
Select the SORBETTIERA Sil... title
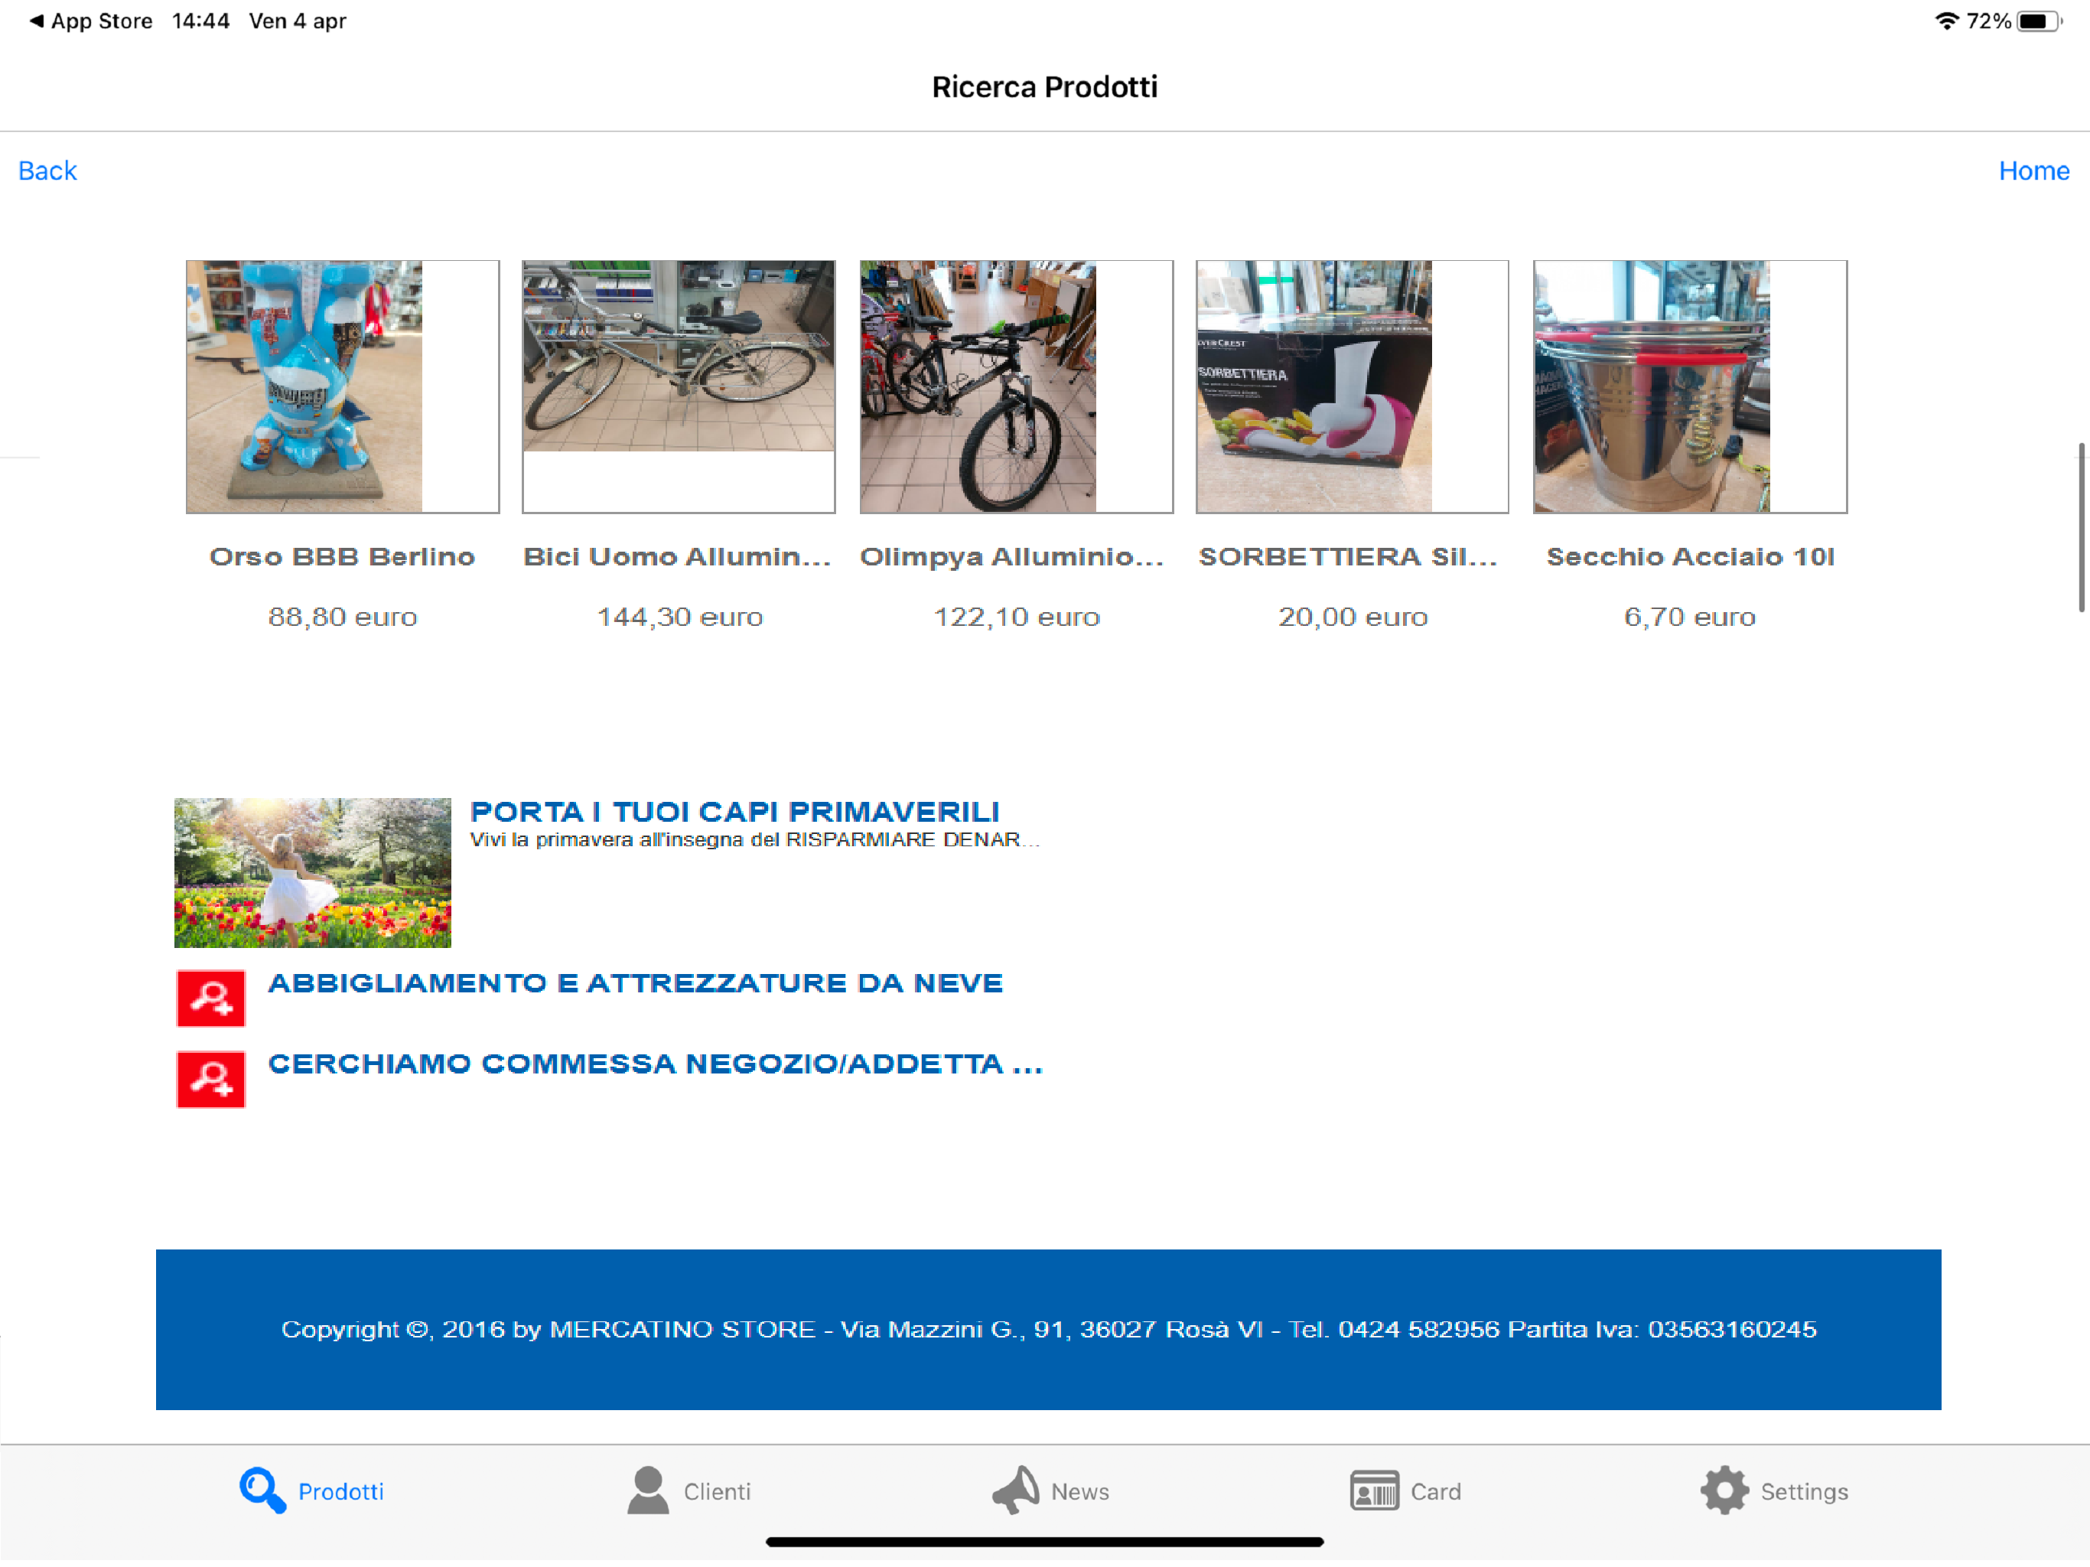(x=1348, y=557)
